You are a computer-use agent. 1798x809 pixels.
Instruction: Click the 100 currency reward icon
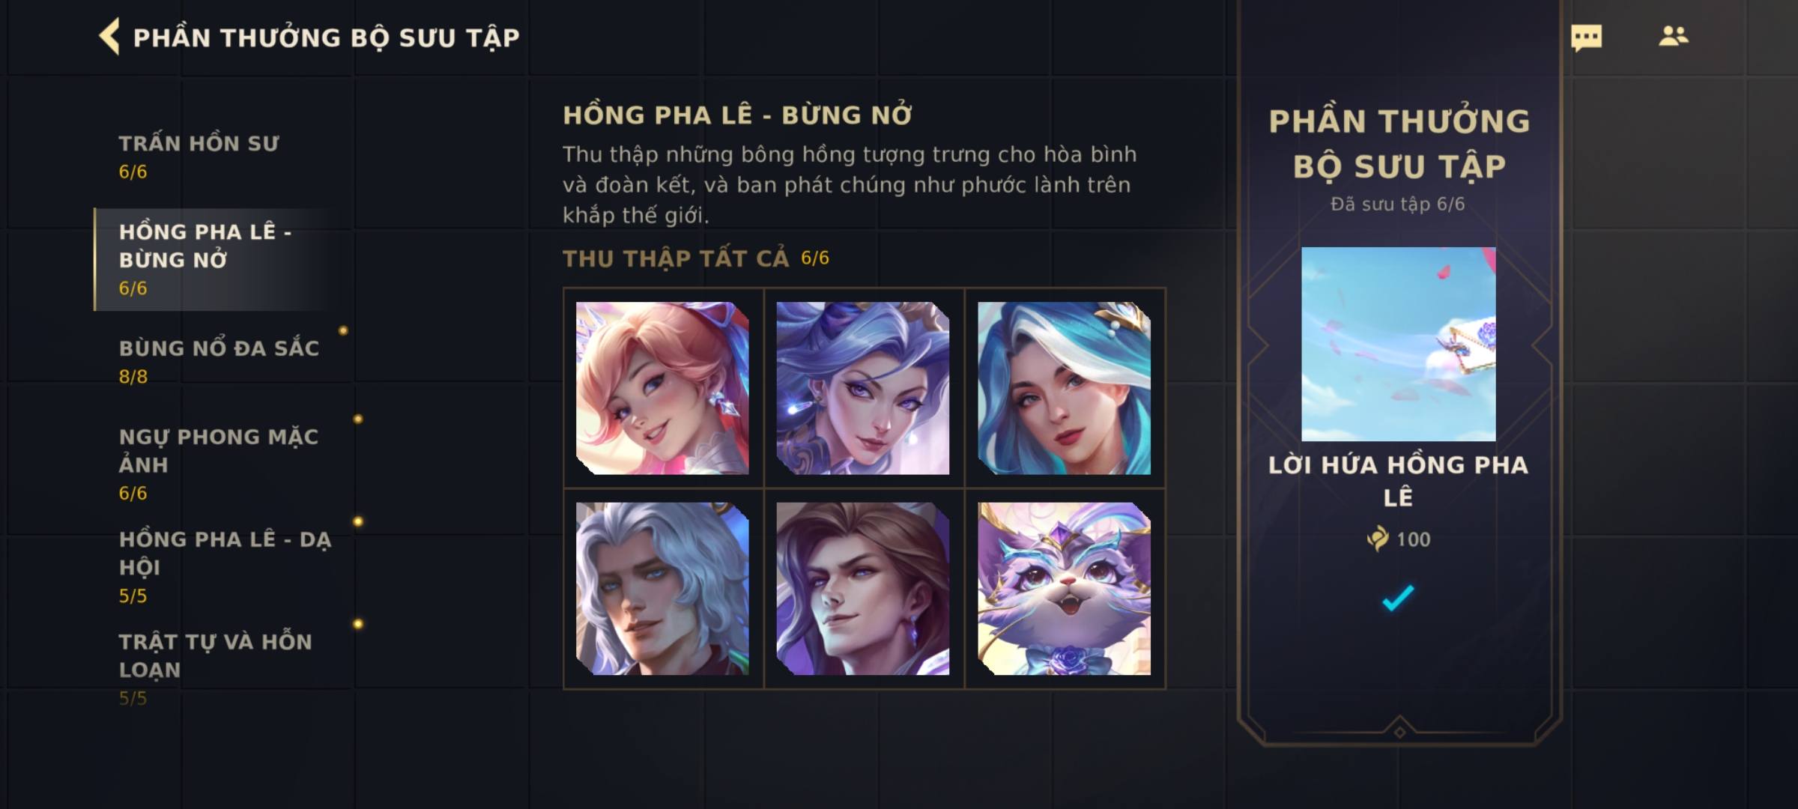click(x=1378, y=539)
